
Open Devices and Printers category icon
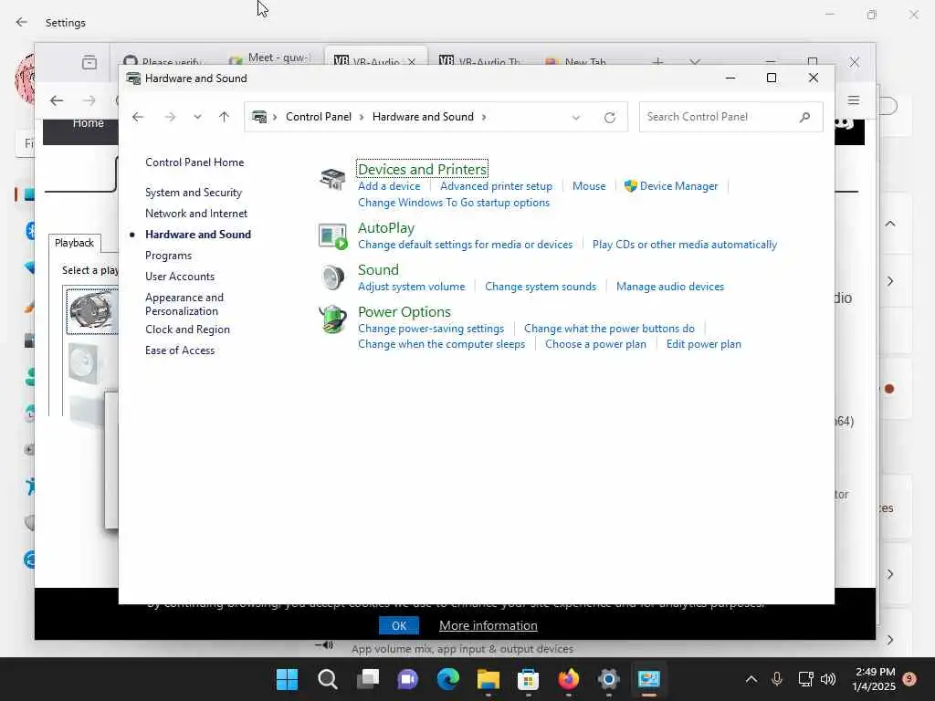pyautogui.click(x=332, y=178)
